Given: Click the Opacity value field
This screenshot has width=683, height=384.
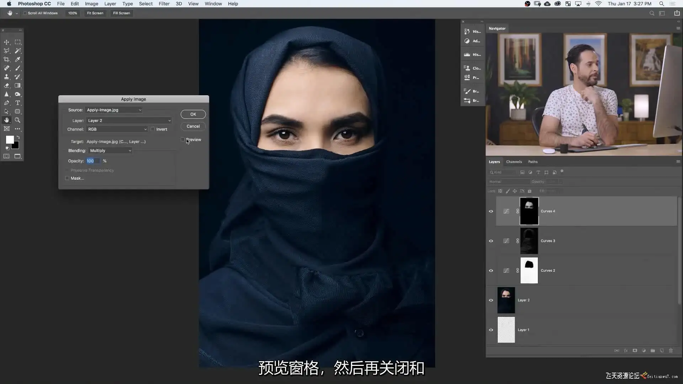Looking at the screenshot, I should (x=93, y=161).
